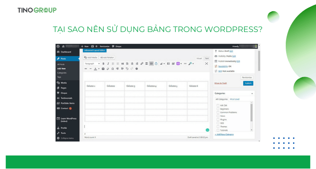Switch to Most Used categories tab
The width and height of the screenshot is (316, 169).
point(235,100)
